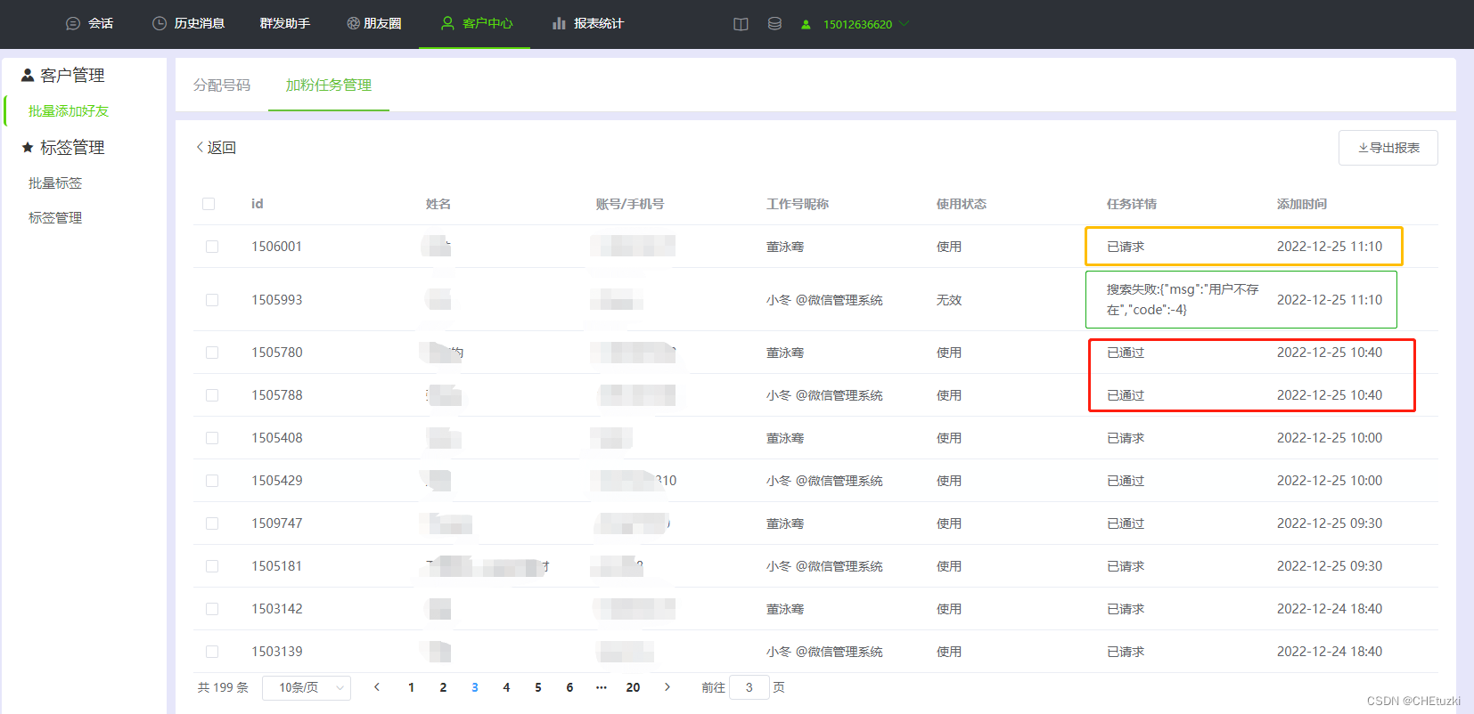Click the account number 15012636620
The image size is (1474, 714).
857,25
